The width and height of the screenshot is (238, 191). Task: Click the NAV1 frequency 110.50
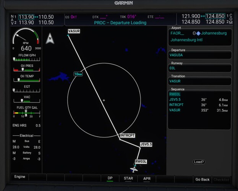[x=46, y=17]
